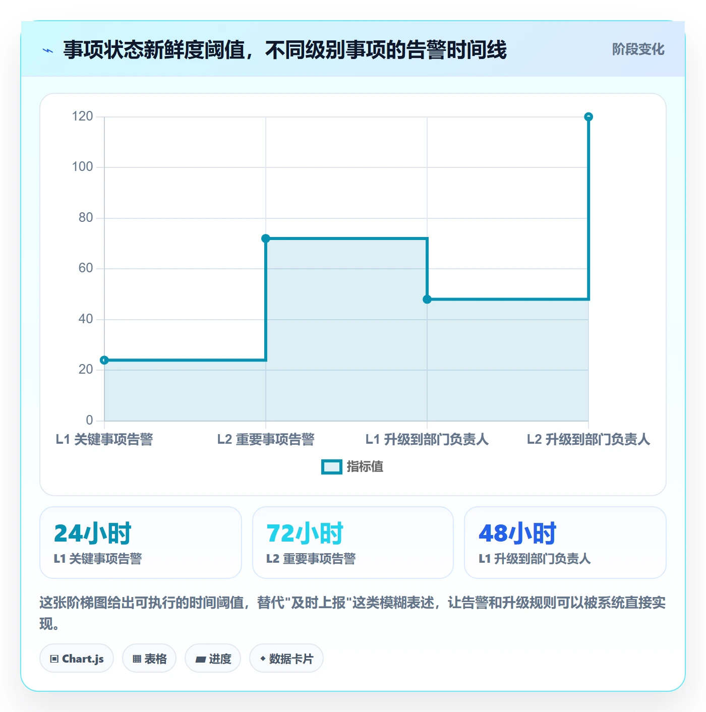The width and height of the screenshot is (706, 712).
Task: Click the grid icon in the 表格 chip
Action: [137, 659]
